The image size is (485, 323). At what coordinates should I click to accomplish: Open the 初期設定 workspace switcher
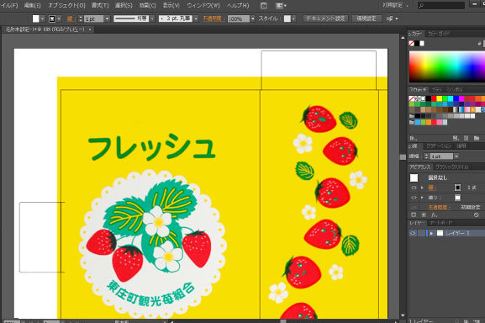coord(395,5)
